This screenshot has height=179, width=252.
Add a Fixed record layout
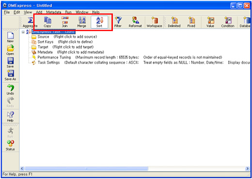coord(191,22)
